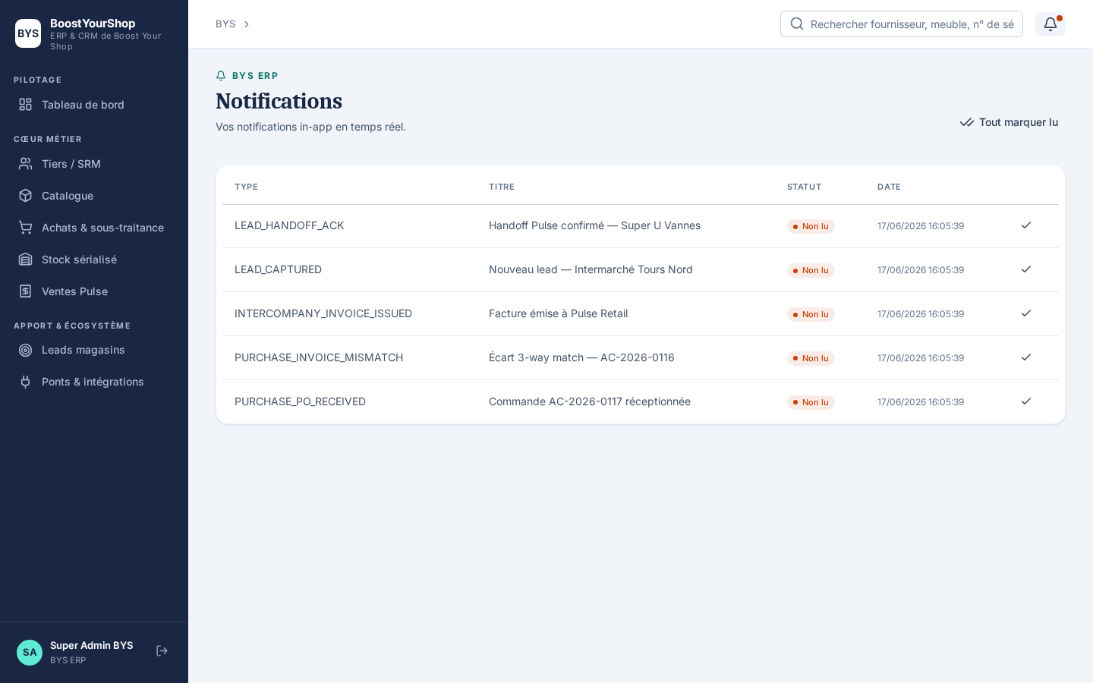Click the TYPE column header
This screenshot has width=1093, height=683.
click(x=246, y=187)
